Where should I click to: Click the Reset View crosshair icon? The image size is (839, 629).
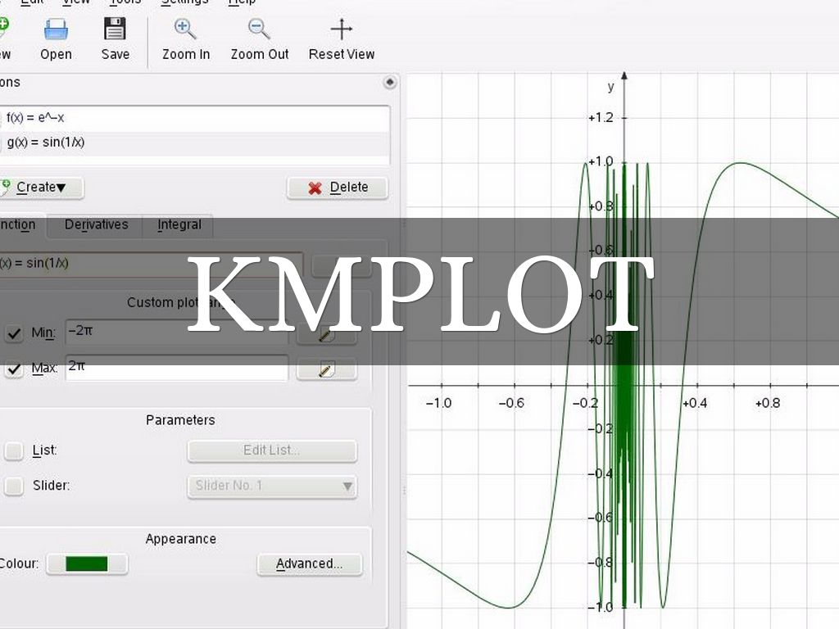(341, 30)
